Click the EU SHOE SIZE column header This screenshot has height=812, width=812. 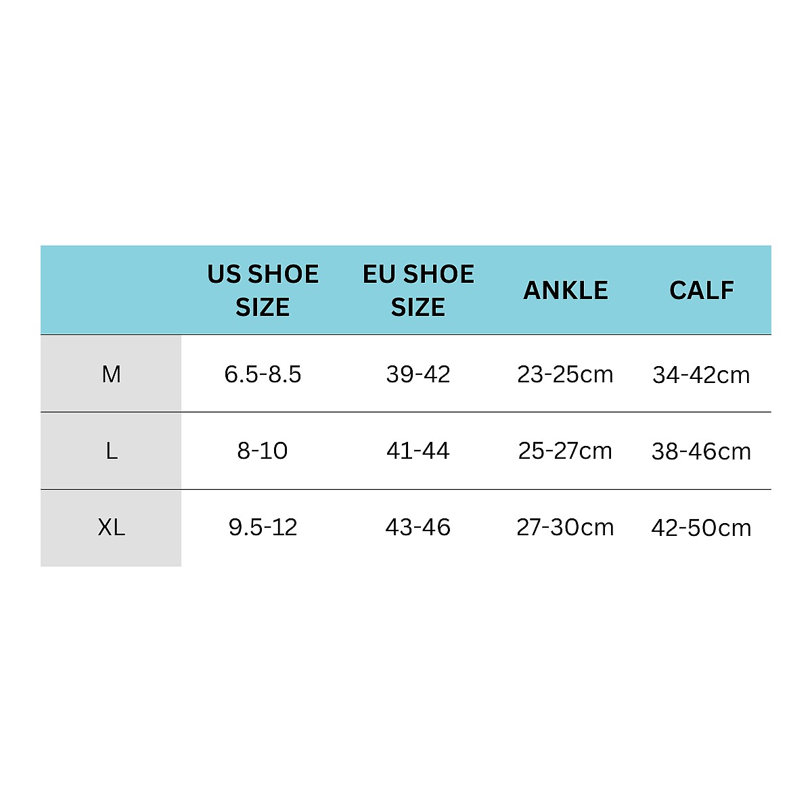[x=418, y=290]
